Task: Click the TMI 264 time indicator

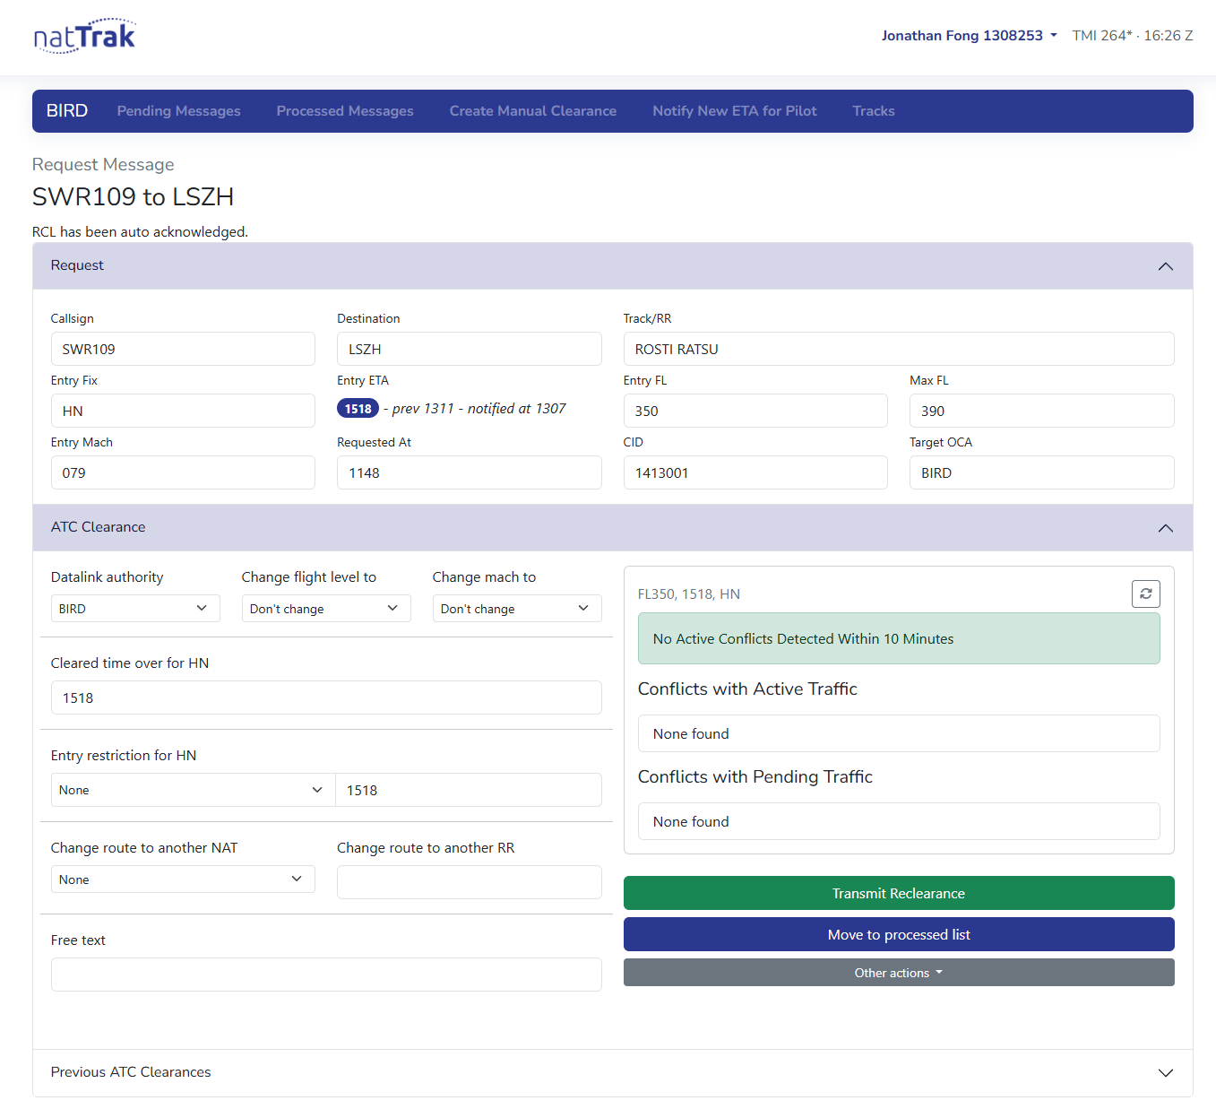Action: click(x=1133, y=36)
